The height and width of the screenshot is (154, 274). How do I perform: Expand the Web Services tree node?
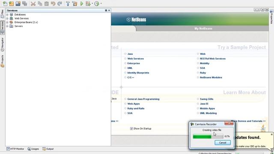click(7, 18)
